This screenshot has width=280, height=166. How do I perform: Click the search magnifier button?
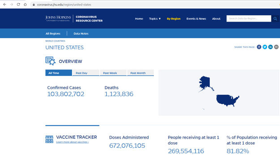point(275,18)
